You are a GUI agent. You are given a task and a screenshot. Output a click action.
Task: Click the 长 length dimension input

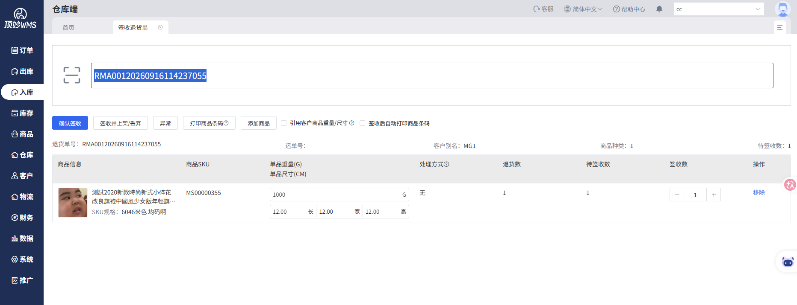coord(293,212)
